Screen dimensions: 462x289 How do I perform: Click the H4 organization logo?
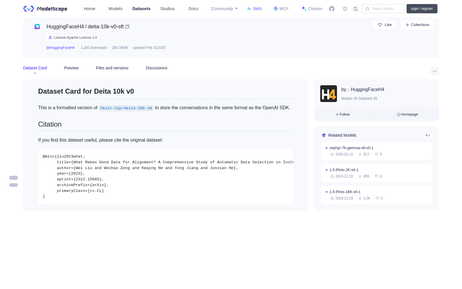(329, 94)
